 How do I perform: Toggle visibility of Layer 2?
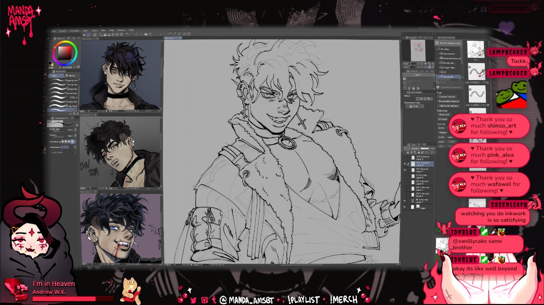[x=404, y=158]
